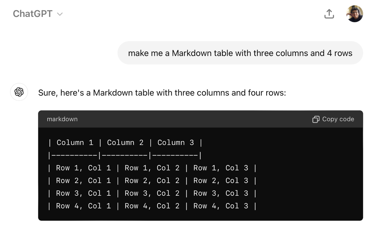Click "Column 1" in the code header row
The image size is (370, 225).
pos(75,143)
